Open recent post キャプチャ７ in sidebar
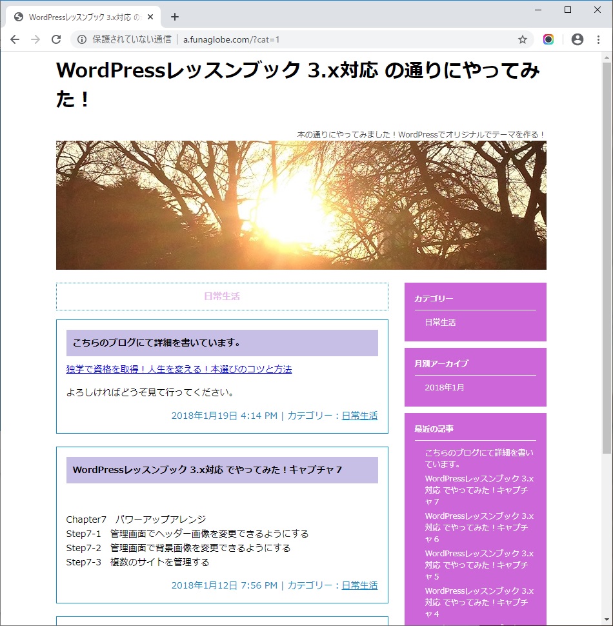The height and width of the screenshot is (626, 613). point(479,490)
